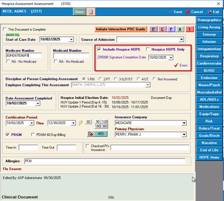
Task: Switch to the Cardiovascular tab
Action: coord(209,63)
